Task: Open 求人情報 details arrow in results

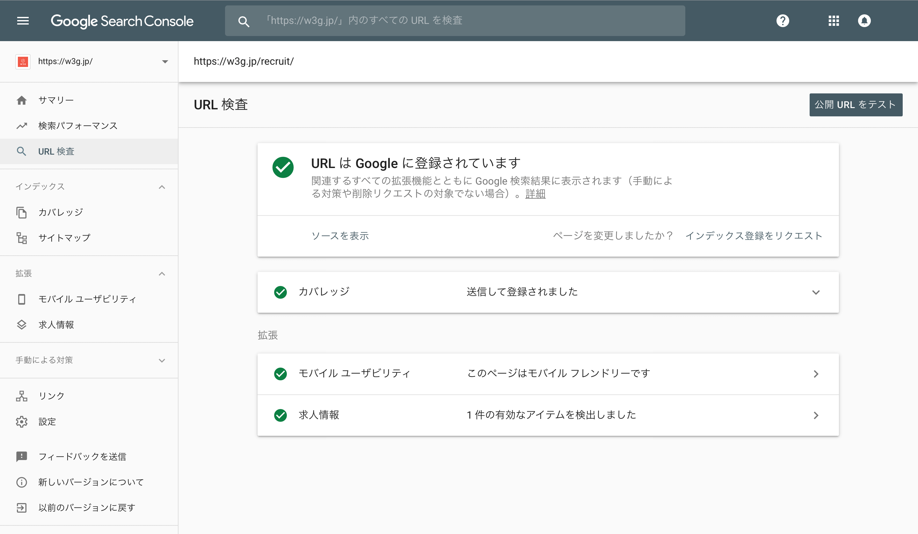Action: (816, 415)
